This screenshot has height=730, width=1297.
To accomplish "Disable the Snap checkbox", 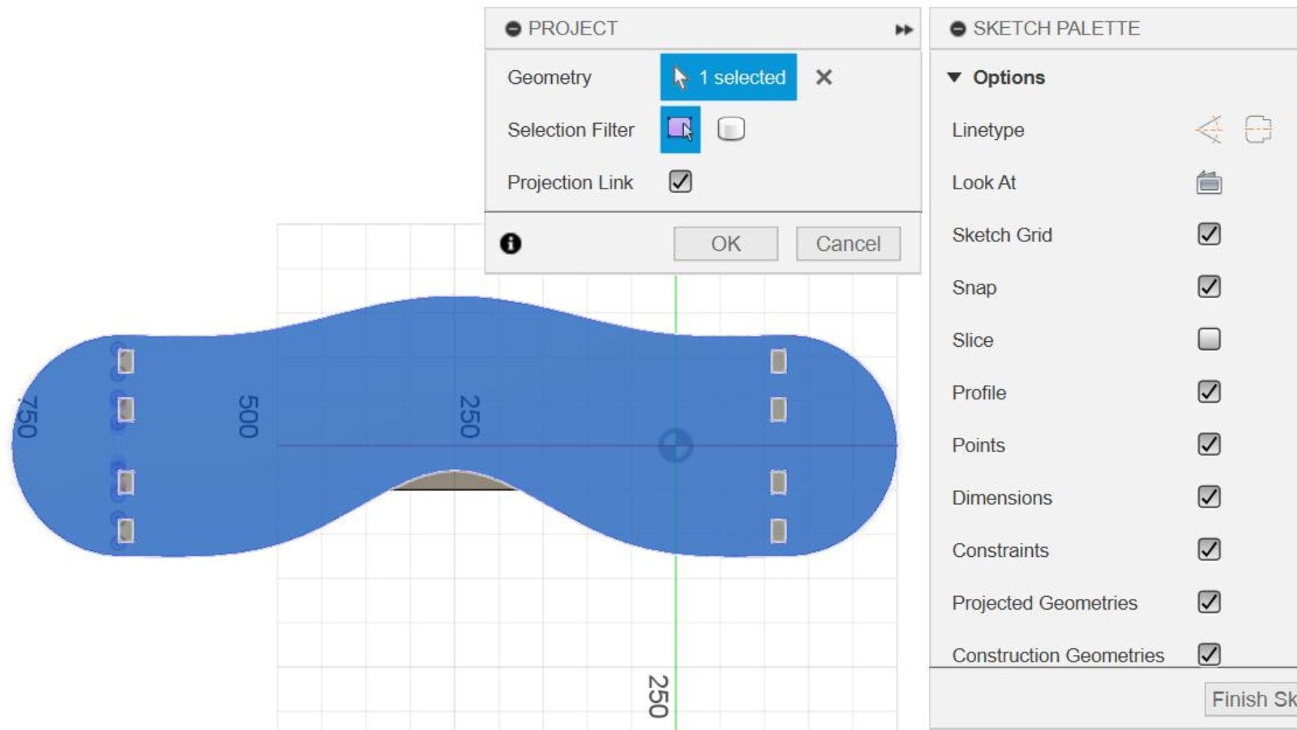I will 1209,287.
